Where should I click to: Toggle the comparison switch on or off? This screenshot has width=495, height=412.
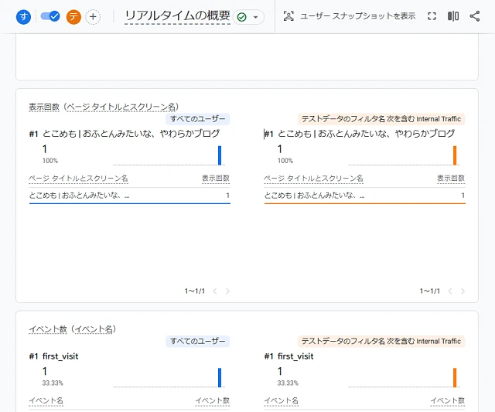coord(50,16)
